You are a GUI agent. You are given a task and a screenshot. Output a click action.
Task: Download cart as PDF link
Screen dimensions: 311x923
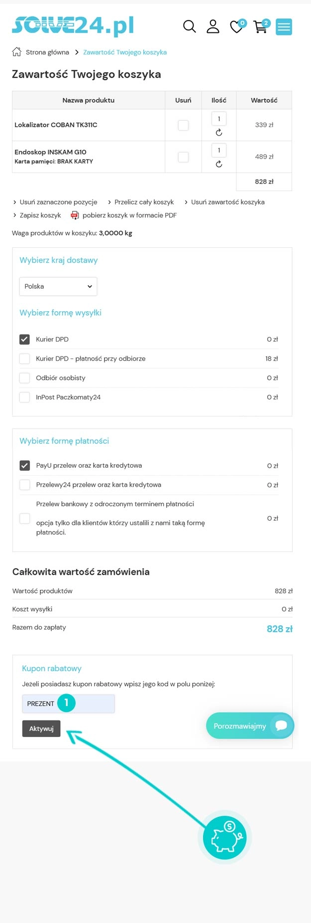129,215
